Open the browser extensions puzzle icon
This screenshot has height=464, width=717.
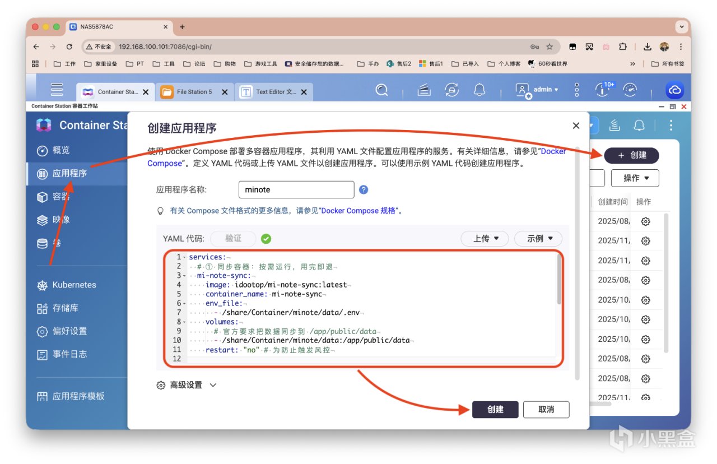point(623,47)
